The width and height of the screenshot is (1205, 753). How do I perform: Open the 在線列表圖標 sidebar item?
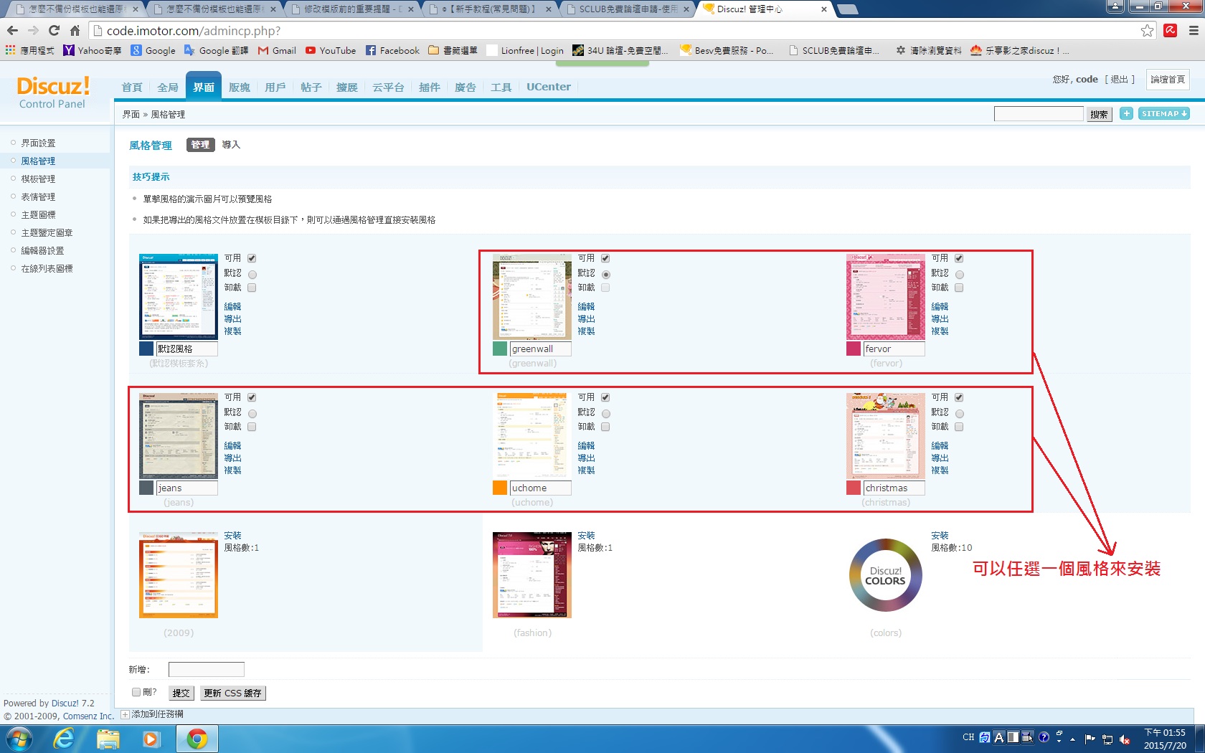(47, 269)
